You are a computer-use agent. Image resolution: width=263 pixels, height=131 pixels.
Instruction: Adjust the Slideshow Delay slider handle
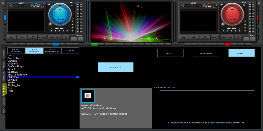tap(159, 91)
